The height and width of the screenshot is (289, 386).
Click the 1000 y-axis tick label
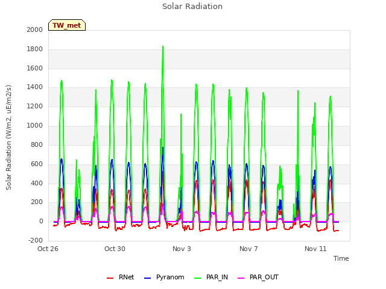click(35, 126)
